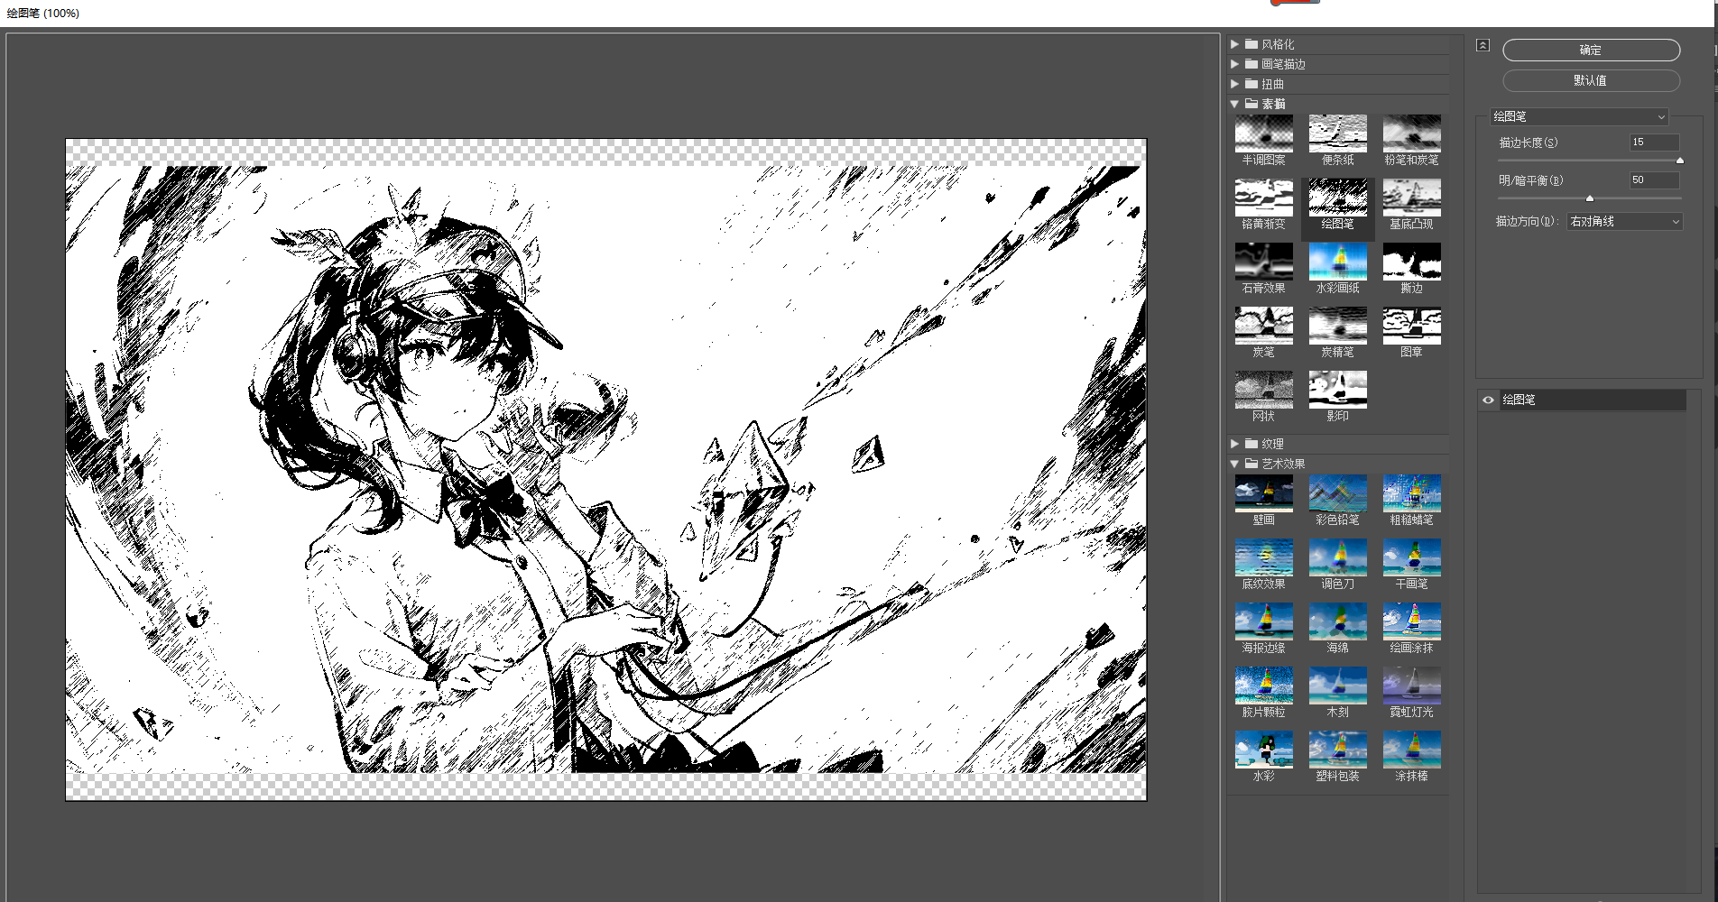Screen dimensions: 1718x902
Task: Select the 胶片颗粒 filter thumbnail
Action: tap(1263, 686)
